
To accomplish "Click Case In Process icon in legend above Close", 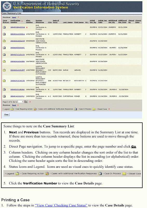I will [x=76, y=109].
